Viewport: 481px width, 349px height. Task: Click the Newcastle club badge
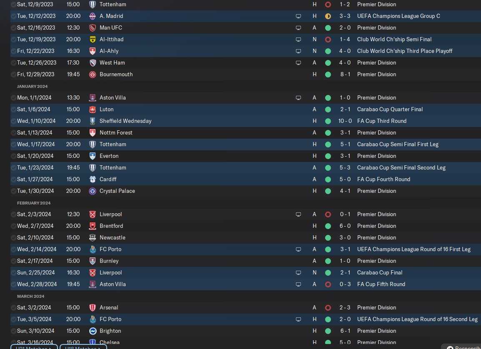point(93,238)
